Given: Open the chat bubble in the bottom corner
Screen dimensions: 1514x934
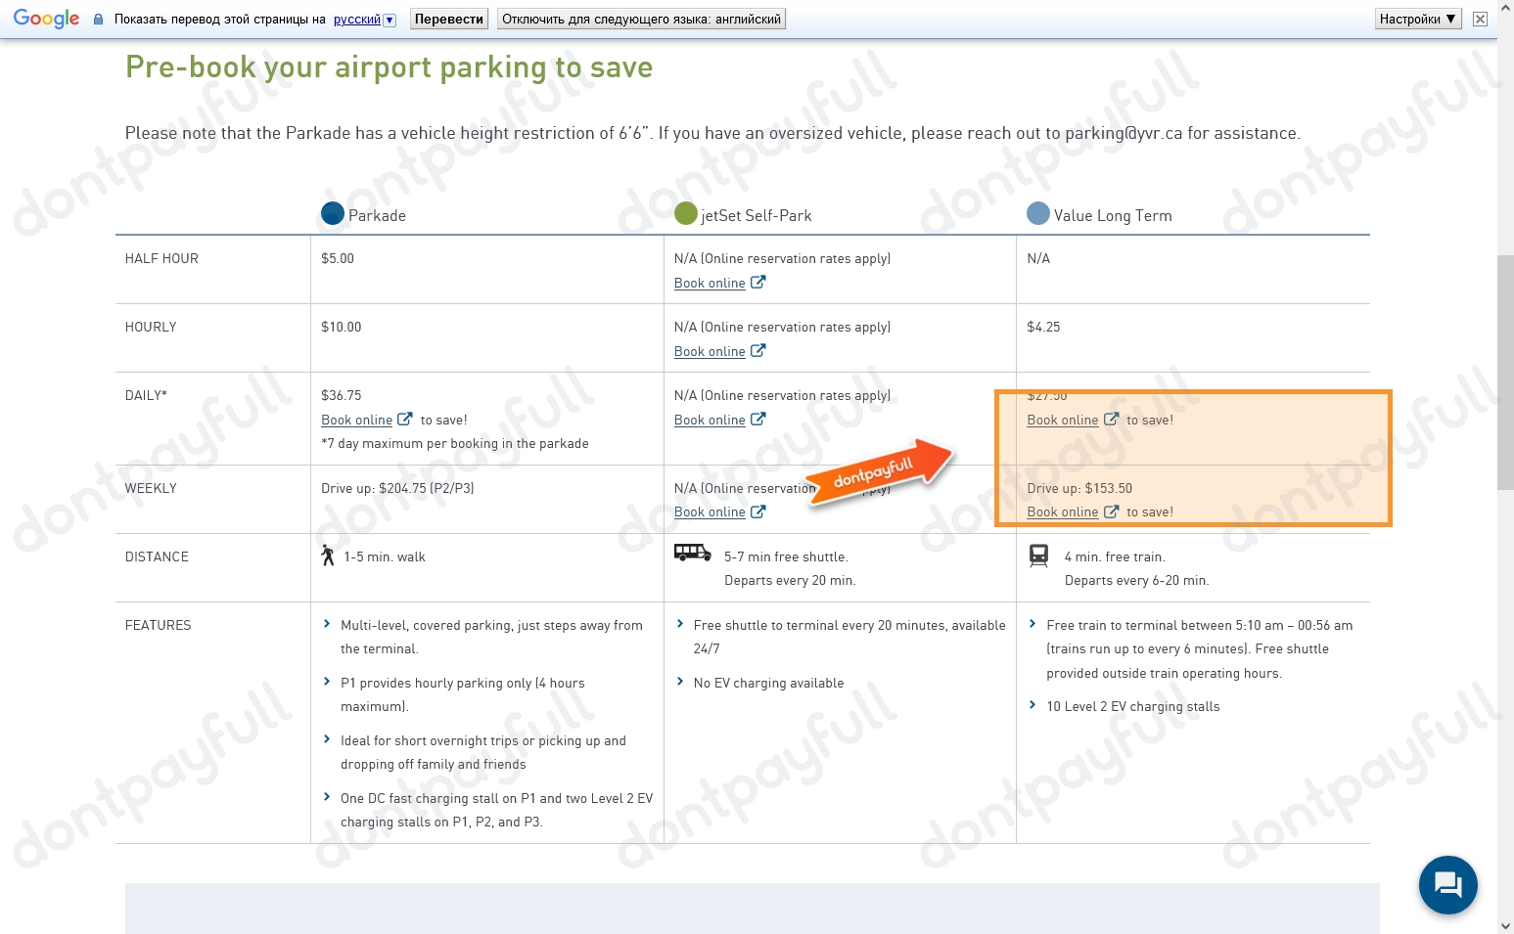Looking at the screenshot, I should tap(1447, 884).
